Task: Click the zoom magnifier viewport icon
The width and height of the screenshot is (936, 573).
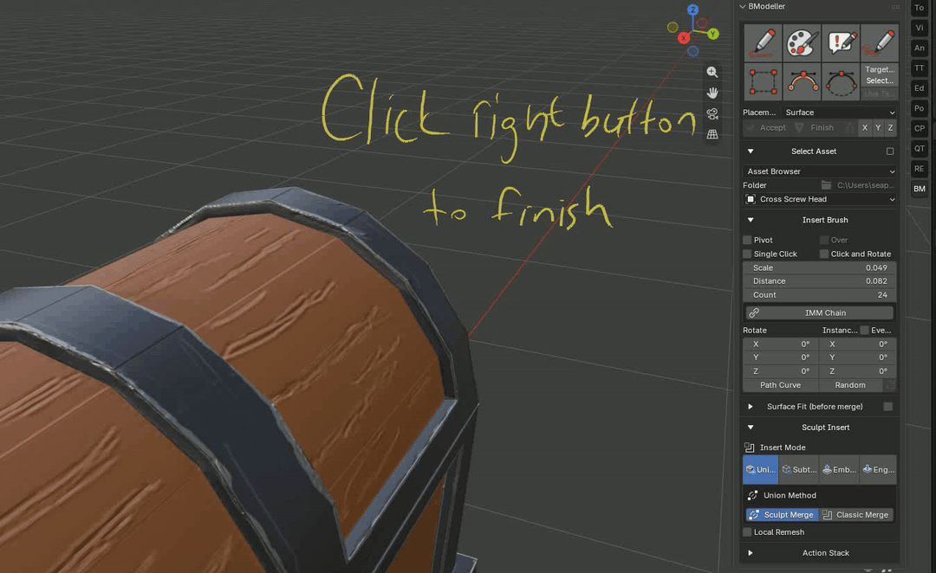Action: point(712,72)
